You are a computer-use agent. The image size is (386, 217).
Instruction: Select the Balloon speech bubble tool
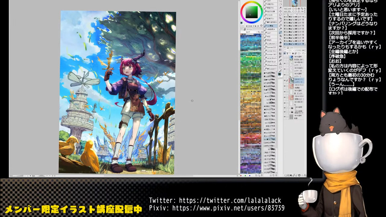tap(280, 67)
